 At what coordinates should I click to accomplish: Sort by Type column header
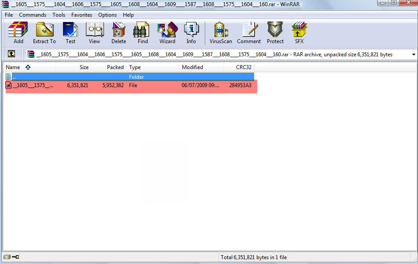[152, 67]
